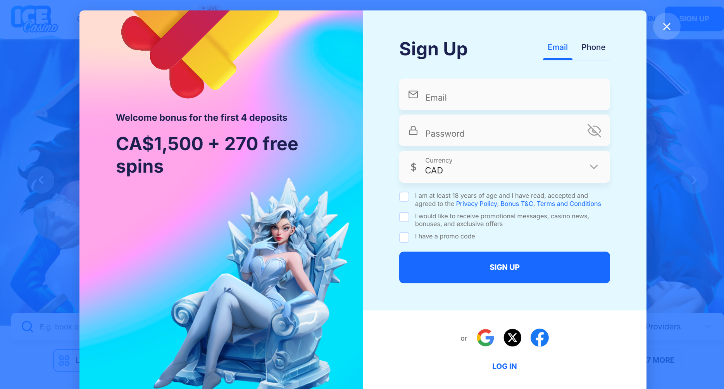Sign up using the Google icon
Viewport: 724px width, 389px height.
pyautogui.click(x=485, y=338)
